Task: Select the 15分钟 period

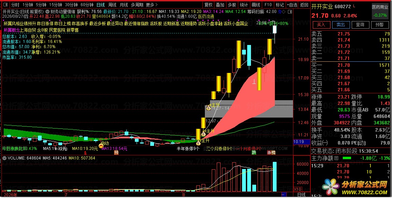Action: click(x=55, y=5)
